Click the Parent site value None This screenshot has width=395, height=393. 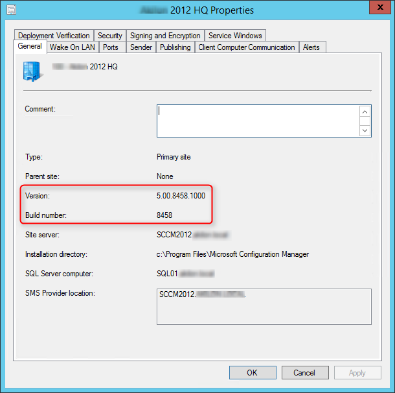(164, 176)
